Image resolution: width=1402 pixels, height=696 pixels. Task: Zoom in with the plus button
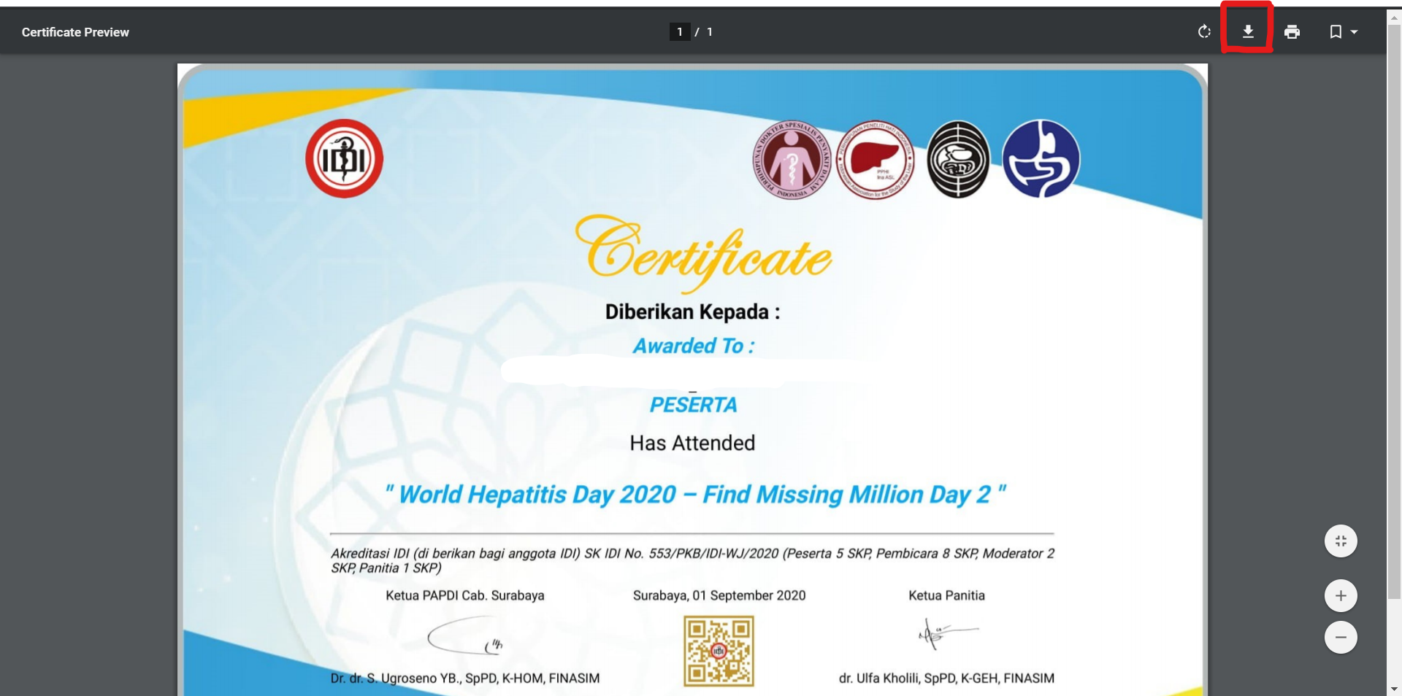coord(1341,595)
